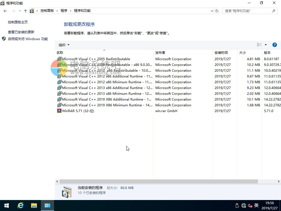Select Visual C++ 2012 x86 Minimum Runtime
281x211 pixels.
point(168,82)
